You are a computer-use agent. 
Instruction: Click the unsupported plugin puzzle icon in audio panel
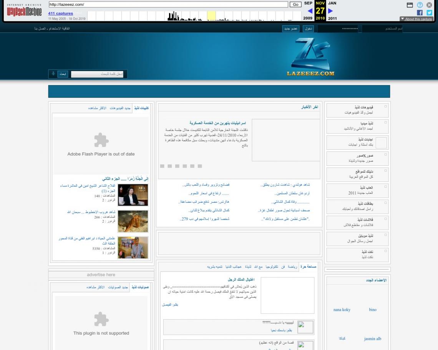pyautogui.click(x=101, y=319)
